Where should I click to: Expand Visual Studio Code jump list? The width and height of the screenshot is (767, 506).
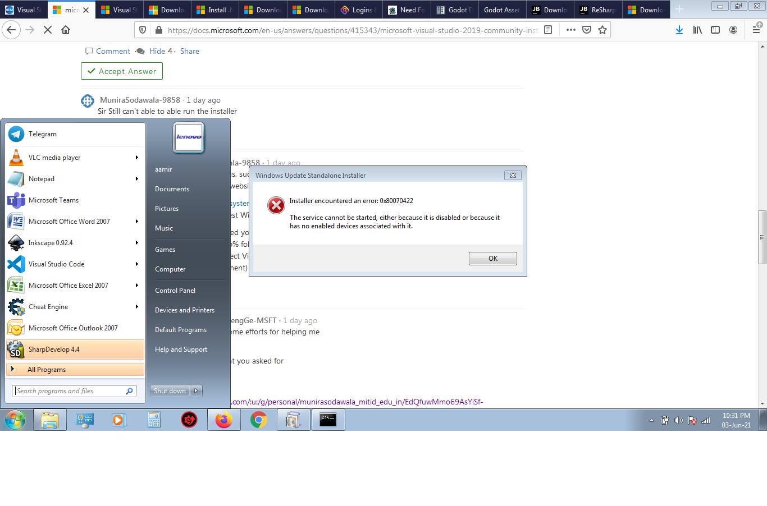tap(136, 264)
